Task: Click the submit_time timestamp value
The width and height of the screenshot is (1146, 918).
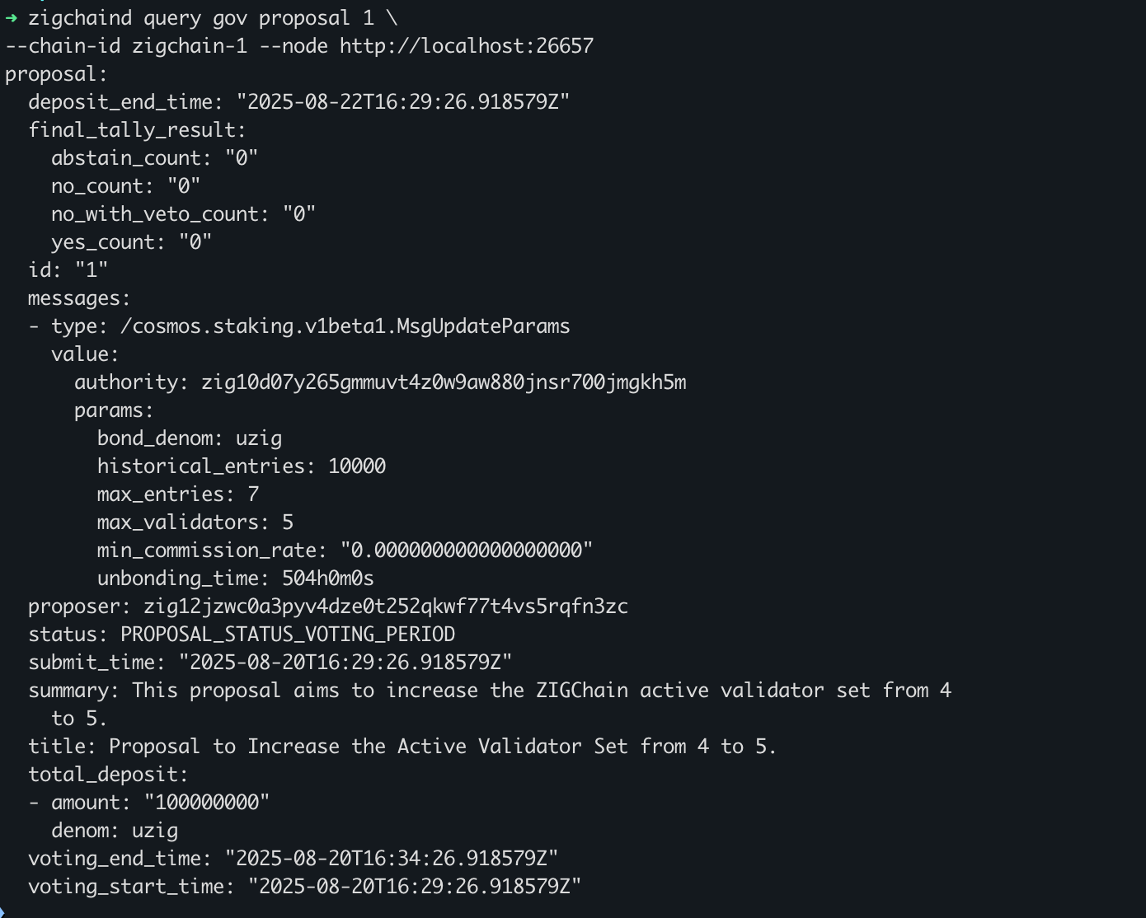Action: click(x=345, y=663)
